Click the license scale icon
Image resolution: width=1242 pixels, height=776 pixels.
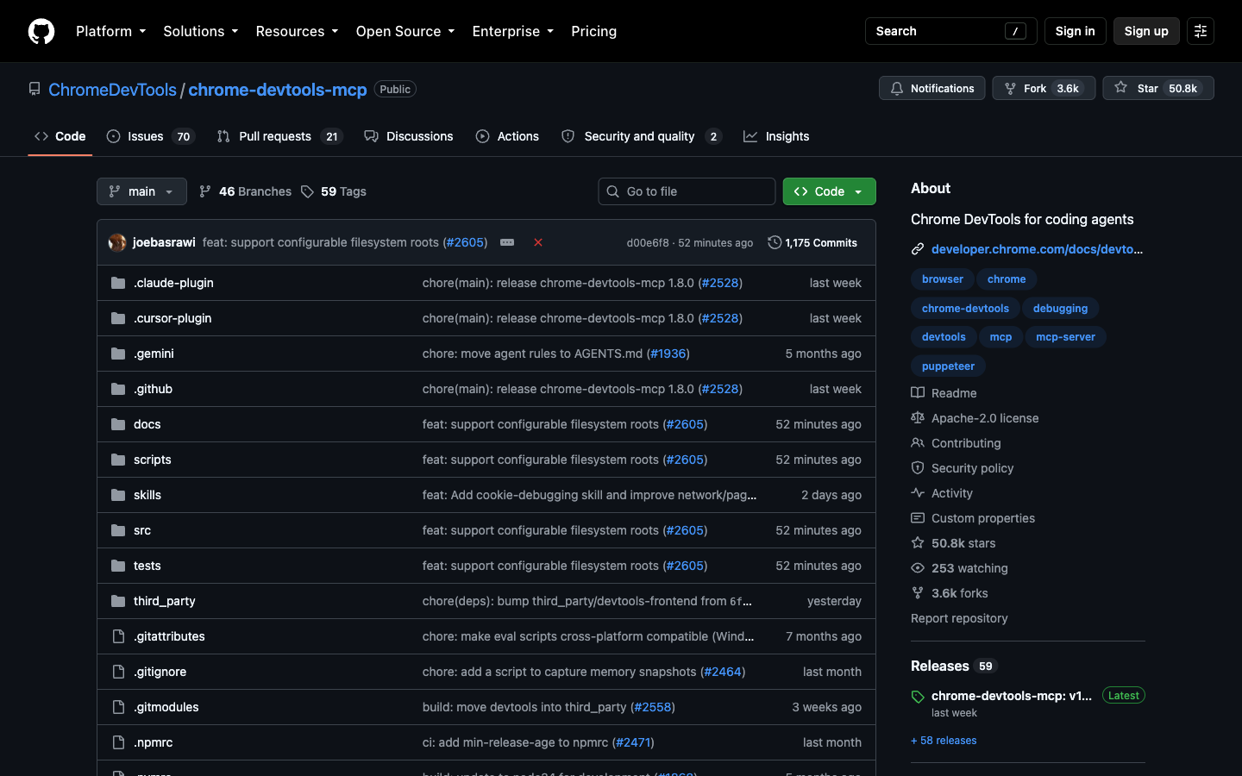[x=918, y=418]
